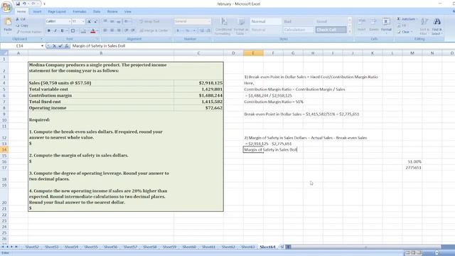Open the Sheet63 worksheet tab
The width and height of the screenshot is (455, 256).
(248, 247)
